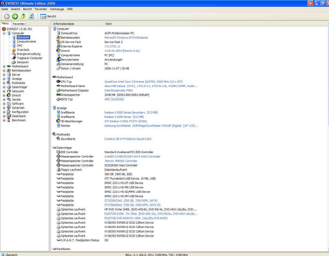The image size is (329, 256).
Task: Click the Monitor row icon
Action: tap(58, 126)
